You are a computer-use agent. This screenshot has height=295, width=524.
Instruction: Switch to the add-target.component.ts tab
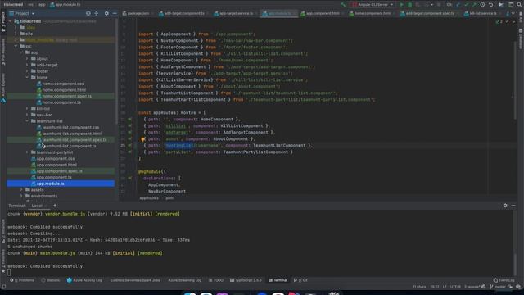pyautogui.click(x=183, y=13)
